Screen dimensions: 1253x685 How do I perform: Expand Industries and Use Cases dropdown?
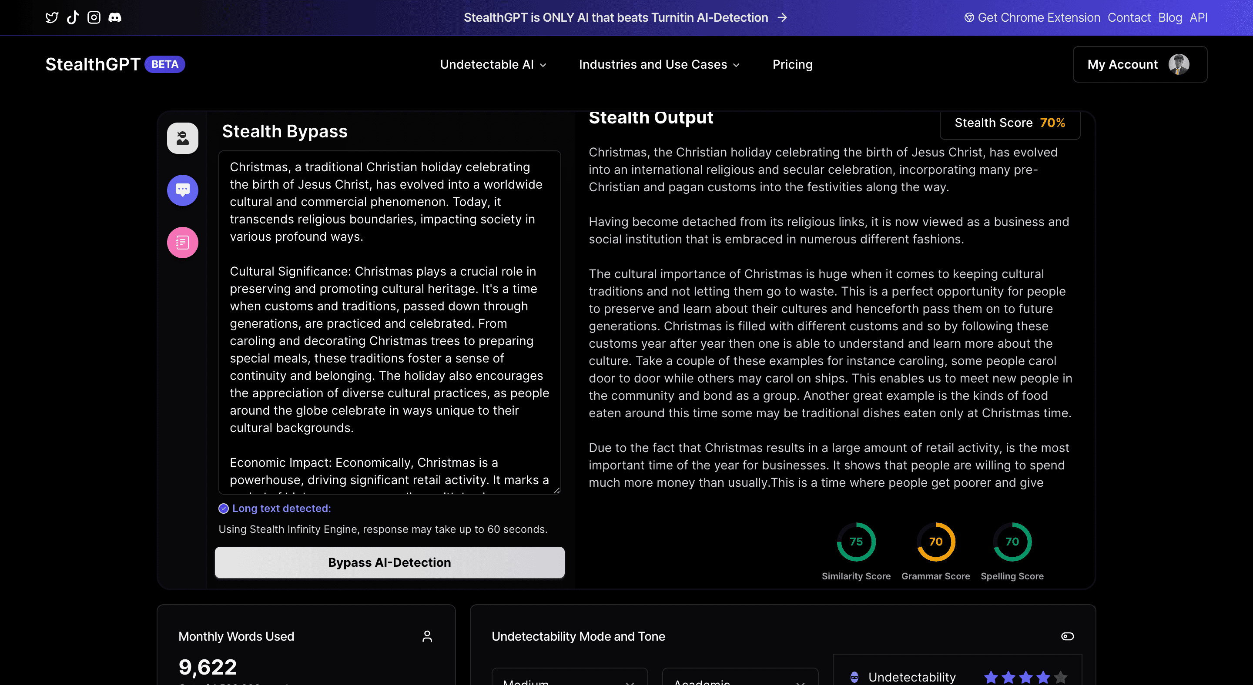[659, 64]
